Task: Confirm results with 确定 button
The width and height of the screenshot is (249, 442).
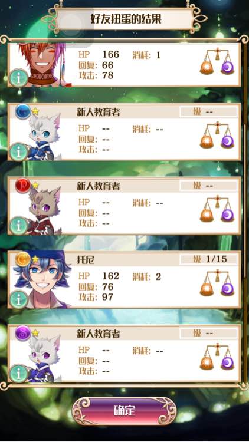Action: [125, 411]
